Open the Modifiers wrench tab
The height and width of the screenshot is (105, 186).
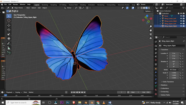click(156, 72)
